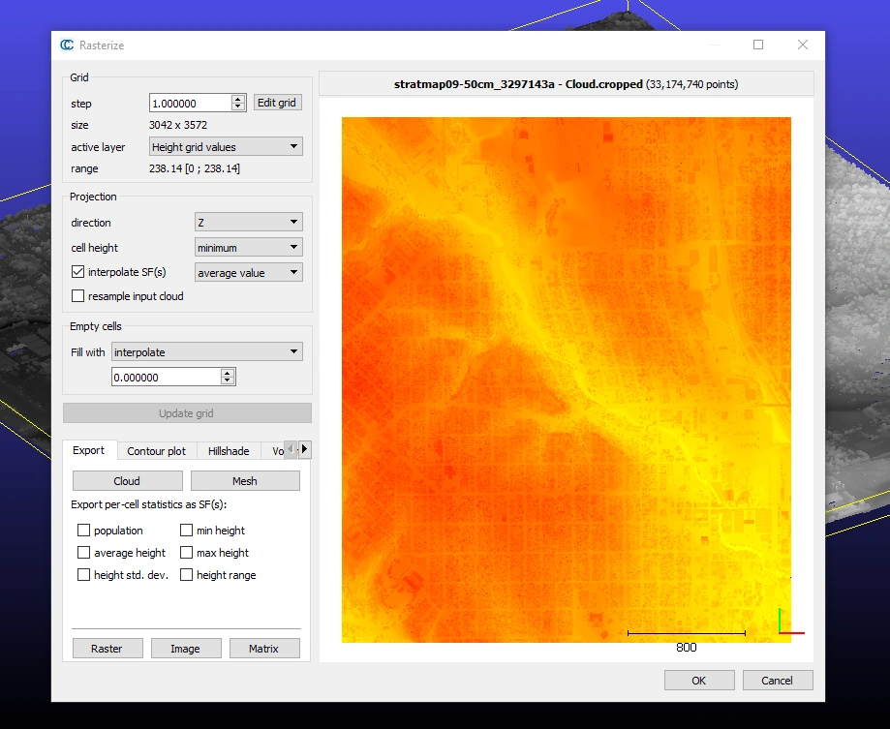Image resolution: width=890 pixels, height=729 pixels.
Task: Enable height range per-cell statistic
Action: click(186, 575)
